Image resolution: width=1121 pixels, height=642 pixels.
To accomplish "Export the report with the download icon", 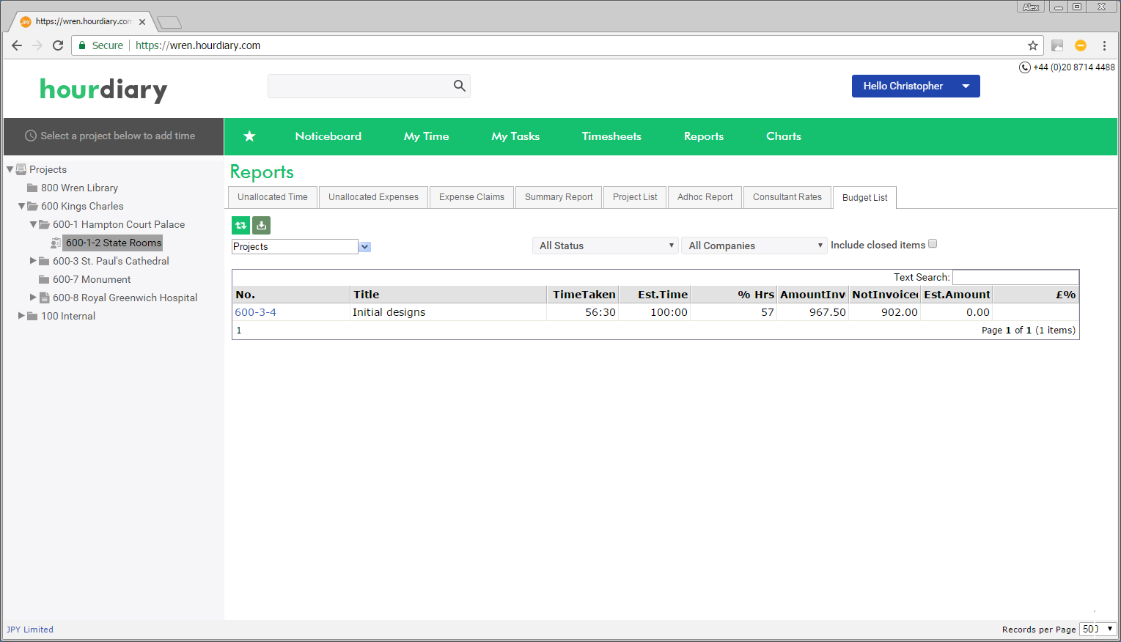I will (261, 225).
